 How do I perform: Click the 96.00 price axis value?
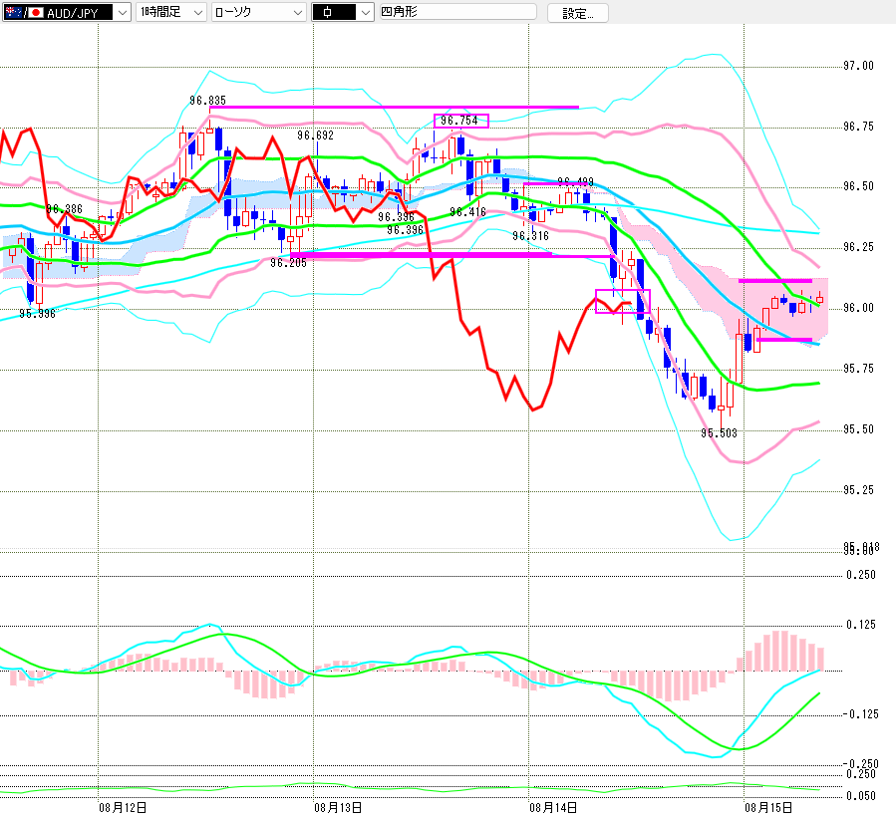[x=859, y=308]
